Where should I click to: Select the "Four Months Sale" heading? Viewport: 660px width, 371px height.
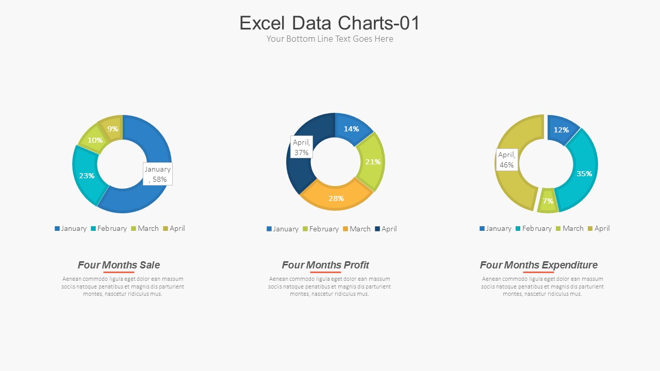point(119,265)
